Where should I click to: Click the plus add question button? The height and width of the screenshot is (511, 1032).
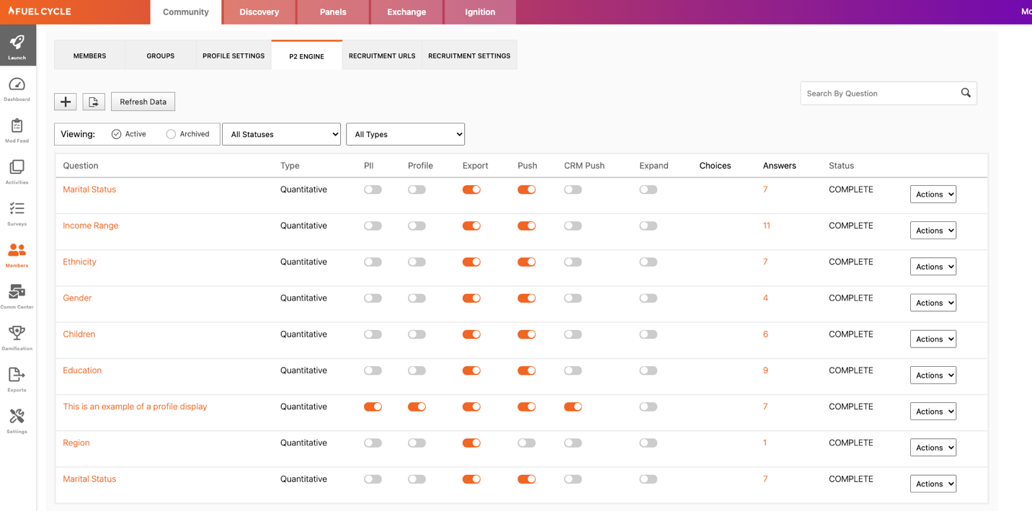point(66,102)
